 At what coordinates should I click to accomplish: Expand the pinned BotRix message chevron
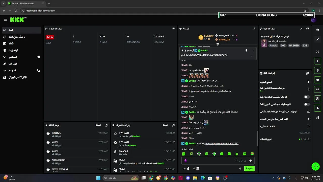[x=253, y=56]
